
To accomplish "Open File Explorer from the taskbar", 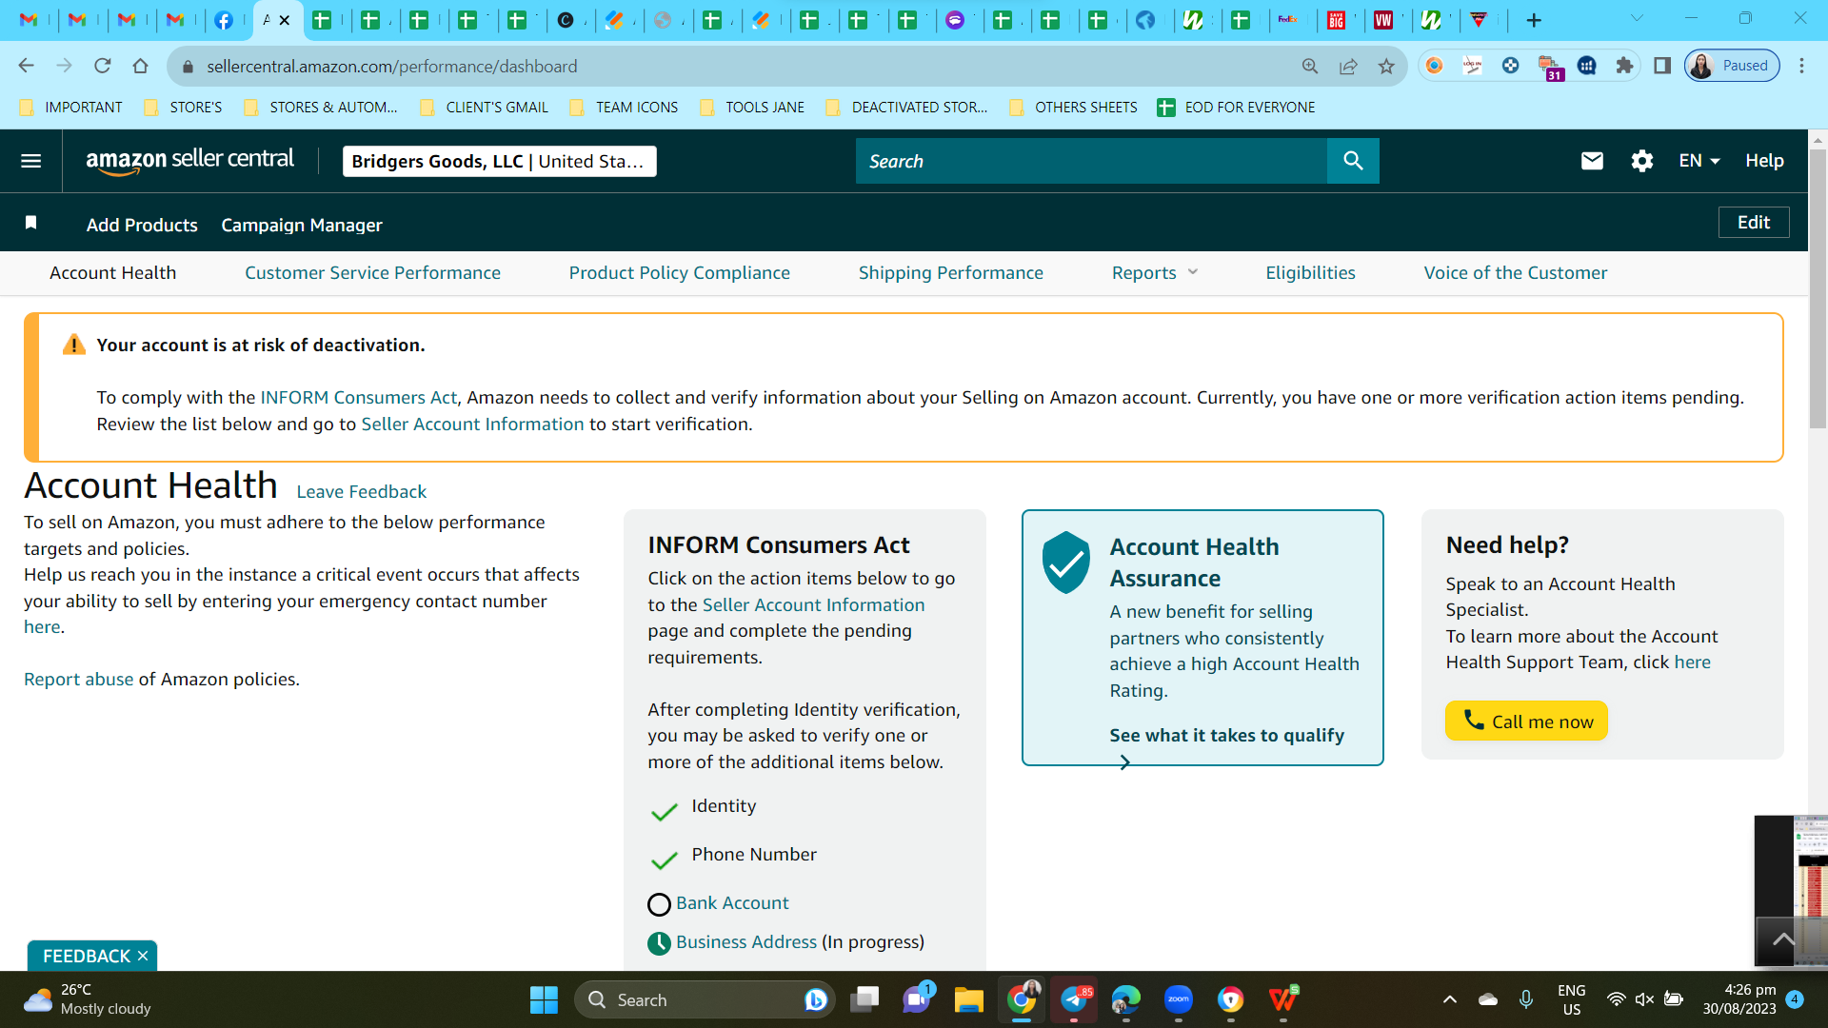I will click(x=969, y=999).
